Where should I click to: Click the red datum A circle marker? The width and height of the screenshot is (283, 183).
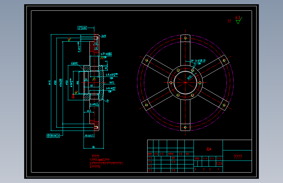[73, 97]
